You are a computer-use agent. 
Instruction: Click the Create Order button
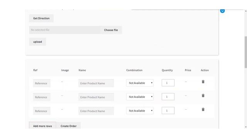pos(69,126)
